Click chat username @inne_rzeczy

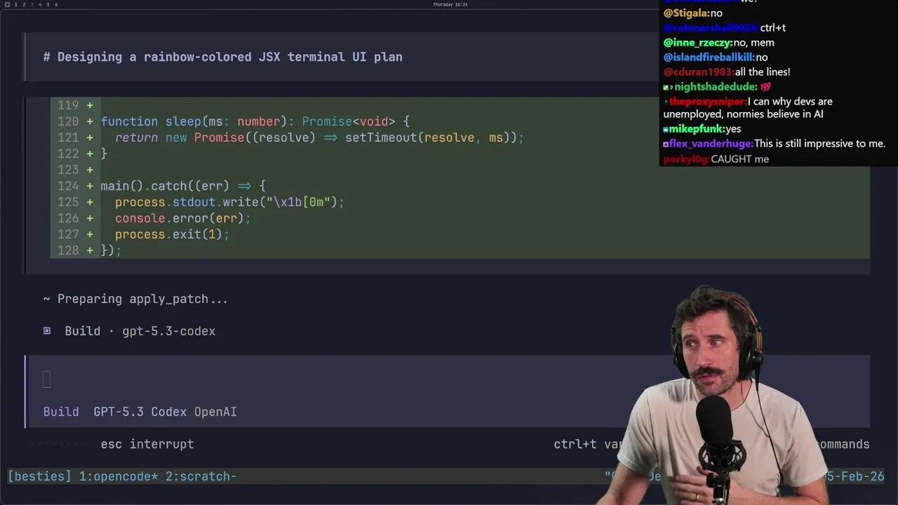[697, 43]
